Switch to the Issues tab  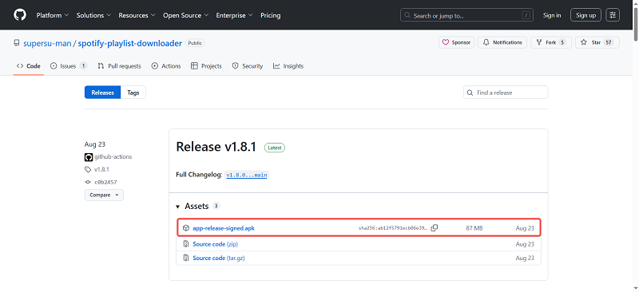(x=69, y=66)
